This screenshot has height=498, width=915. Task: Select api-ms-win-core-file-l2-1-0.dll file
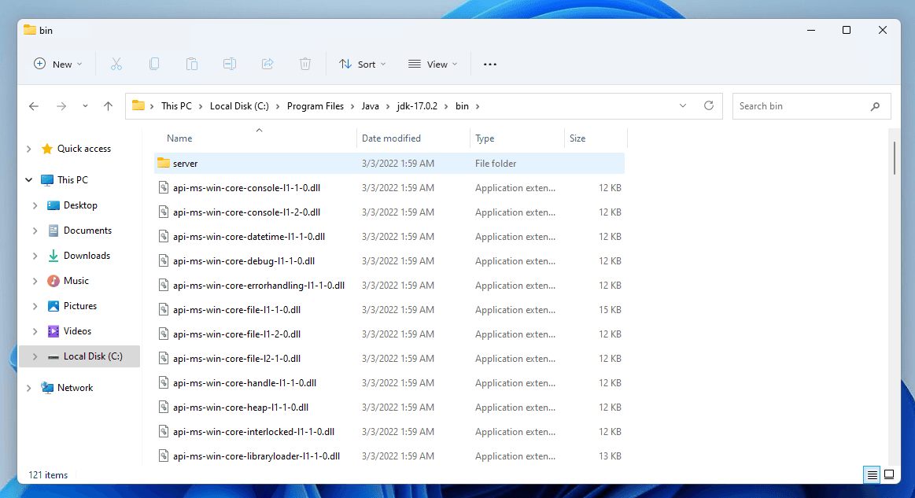389,359
